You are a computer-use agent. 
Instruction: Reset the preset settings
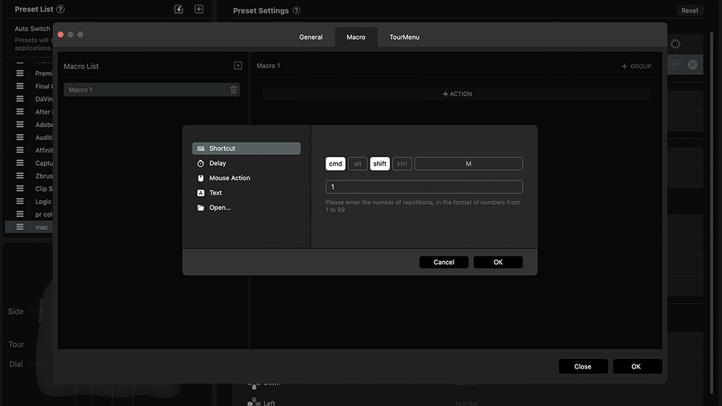point(690,11)
